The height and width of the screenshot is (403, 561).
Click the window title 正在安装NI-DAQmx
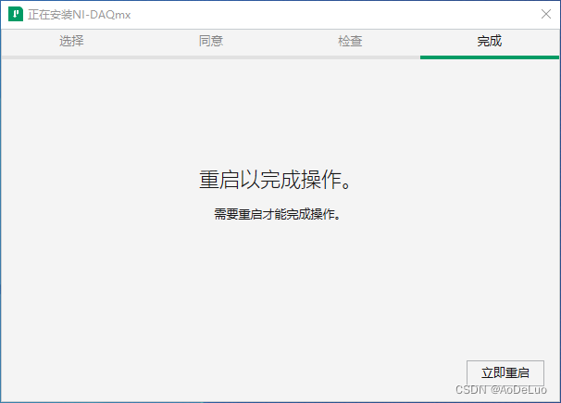[80, 15]
